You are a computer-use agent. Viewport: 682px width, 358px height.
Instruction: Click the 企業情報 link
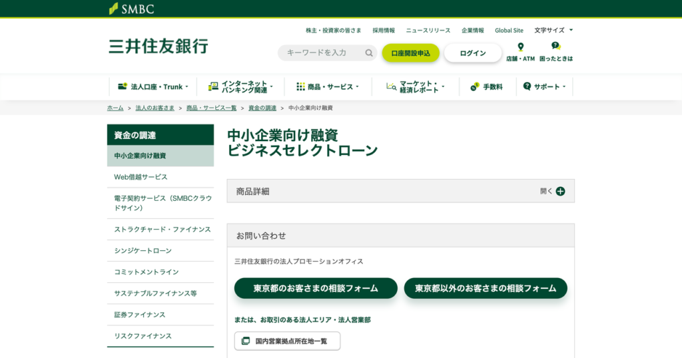tap(473, 31)
